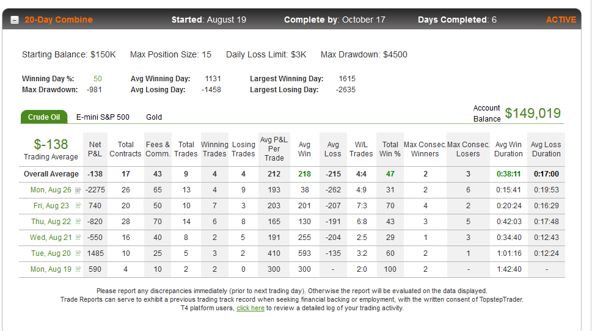The height and width of the screenshot is (331, 592).
Task: Click the Total Win % column header
Action: click(x=390, y=149)
